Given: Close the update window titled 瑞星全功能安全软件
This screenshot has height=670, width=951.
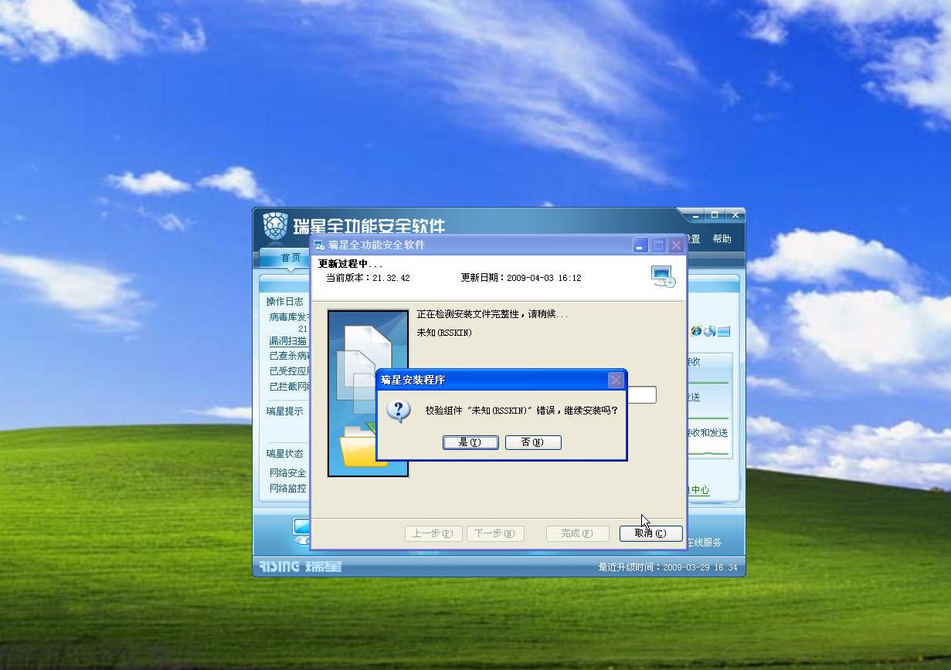Looking at the screenshot, I should (x=676, y=245).
